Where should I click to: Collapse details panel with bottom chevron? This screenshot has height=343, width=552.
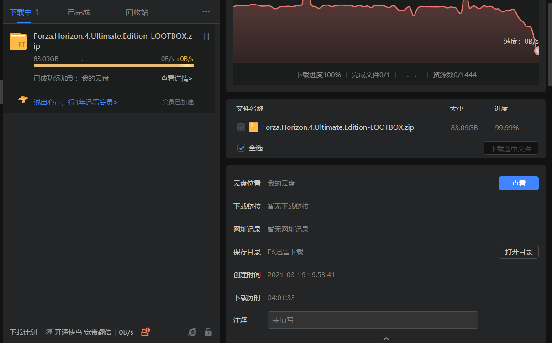point(386,338)
